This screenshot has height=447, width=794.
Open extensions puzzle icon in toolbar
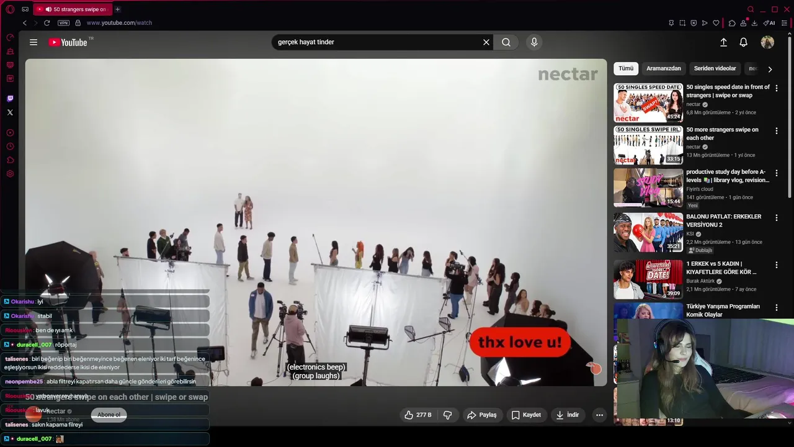pos(732,23)
